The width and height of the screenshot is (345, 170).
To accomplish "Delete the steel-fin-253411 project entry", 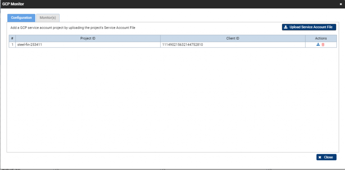I will [323, 45].
